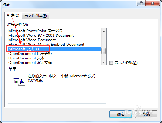162x123 pixels.
Task: Select Microsoft PowerPoint 演示文稿 in list
Action: (x=54, y=31)
